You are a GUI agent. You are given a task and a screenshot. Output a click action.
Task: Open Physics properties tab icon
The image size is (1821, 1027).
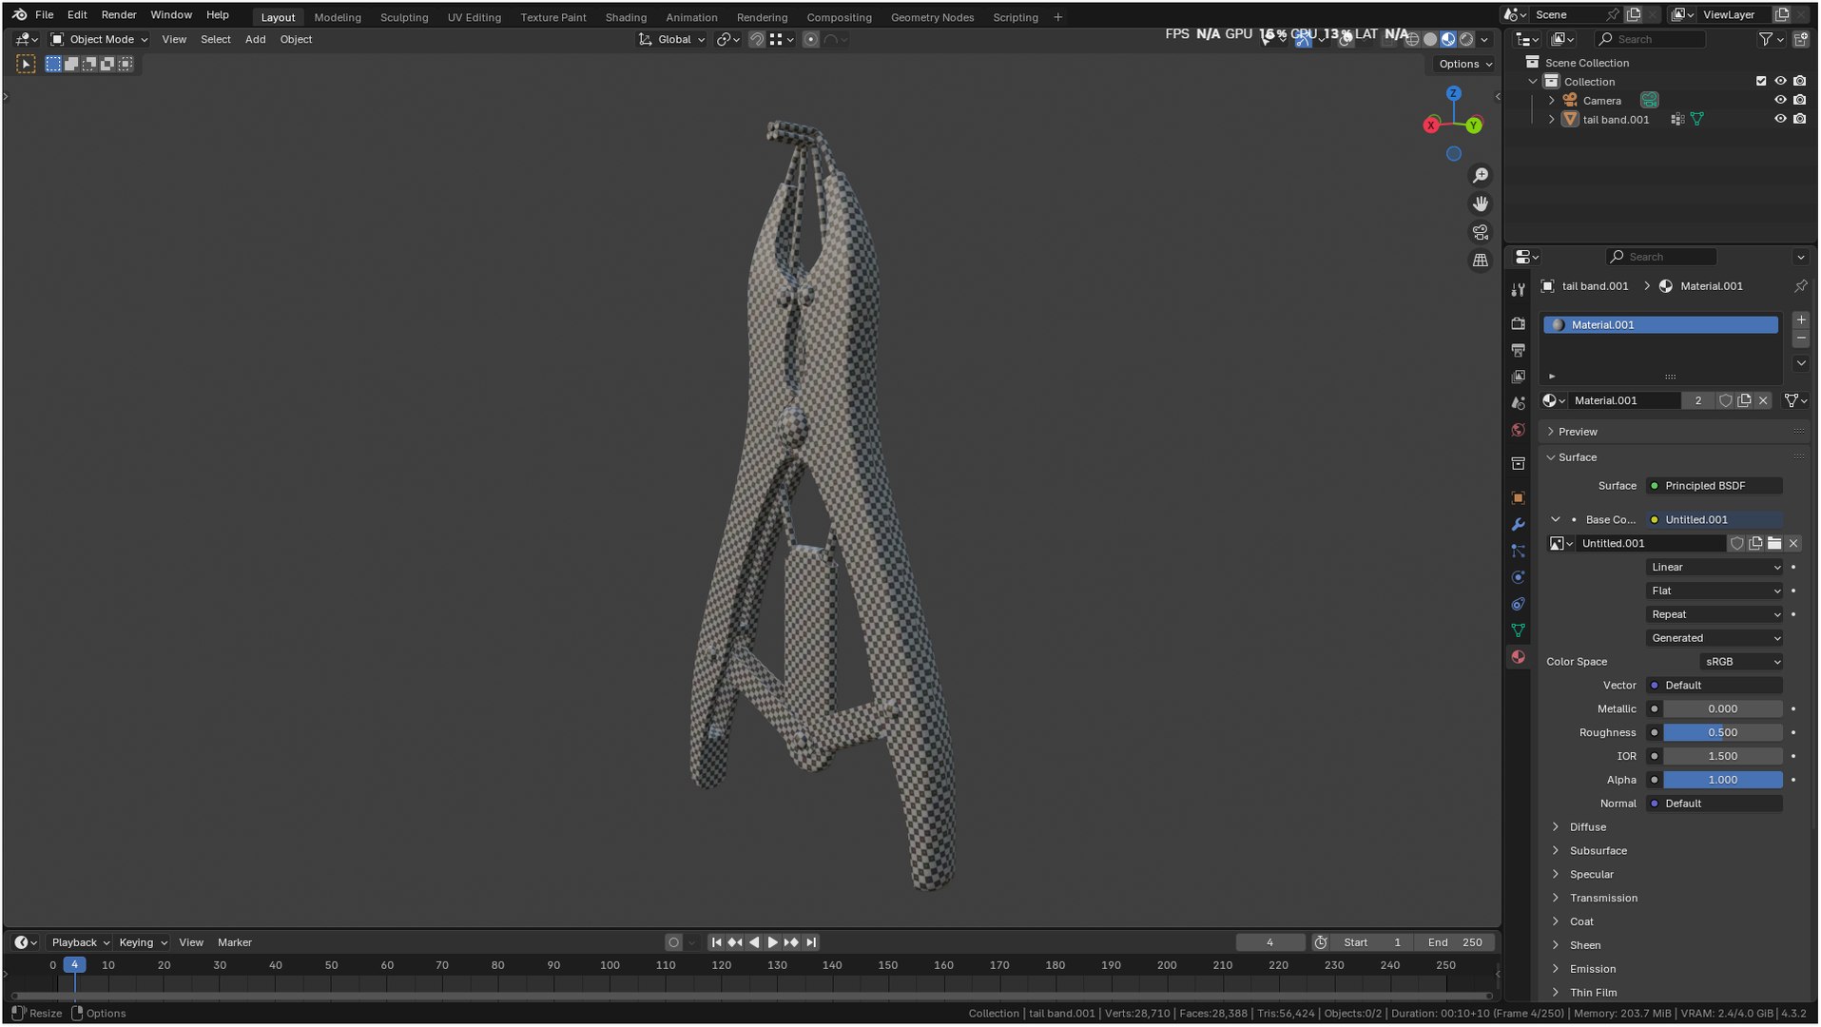point(1519,577)
